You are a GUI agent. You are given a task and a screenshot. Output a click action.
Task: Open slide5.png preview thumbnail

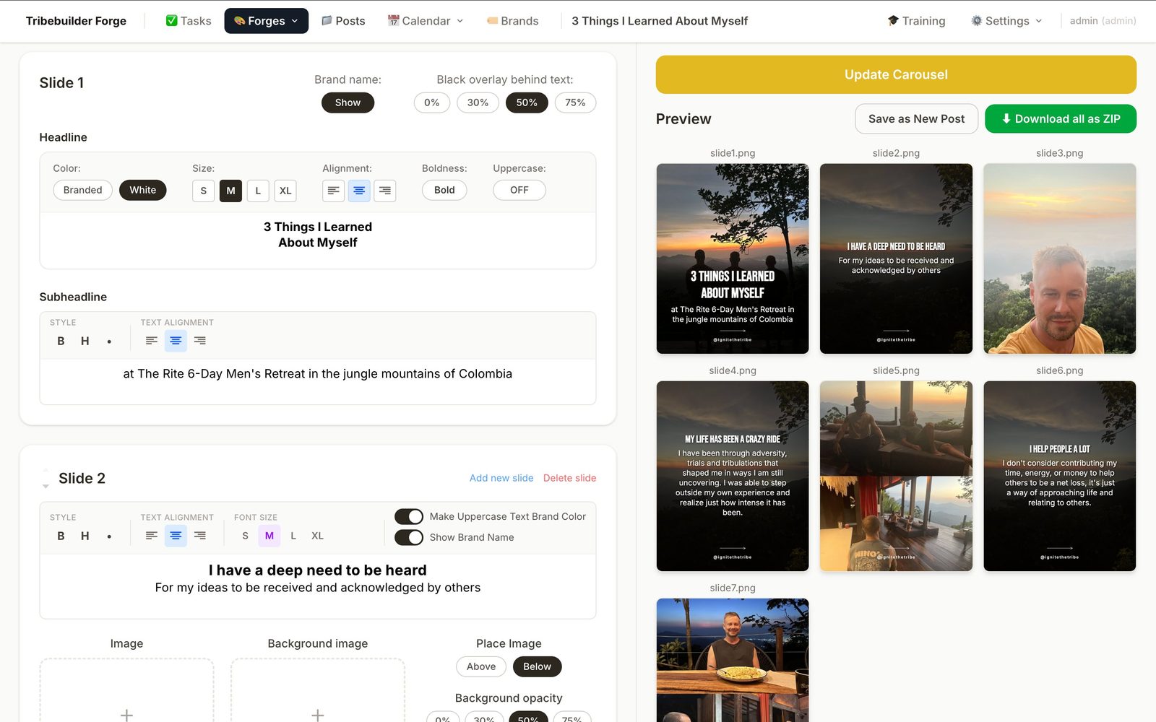(x=896, y=476)
